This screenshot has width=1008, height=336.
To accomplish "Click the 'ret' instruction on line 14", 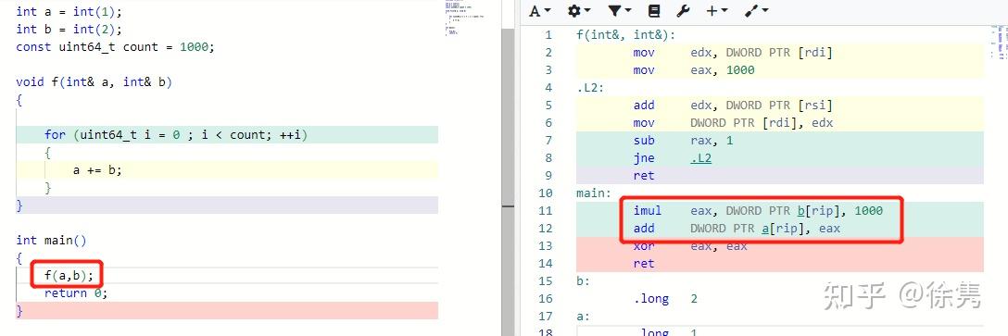I will [644, 264].
